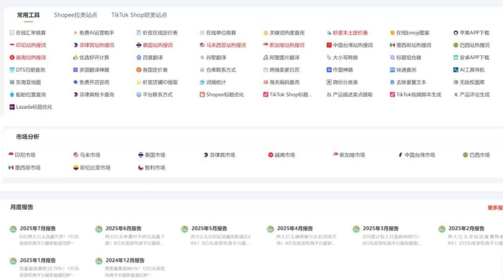Viewport: 503px width, 279px height.
Task: Open 谷歌翻译 link
Action: click(x=216, y=58)
